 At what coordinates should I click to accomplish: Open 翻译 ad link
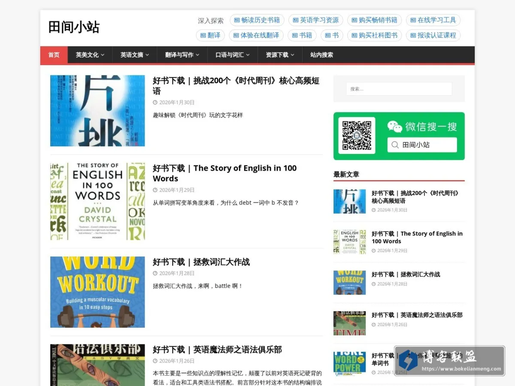tap(210, 35)
